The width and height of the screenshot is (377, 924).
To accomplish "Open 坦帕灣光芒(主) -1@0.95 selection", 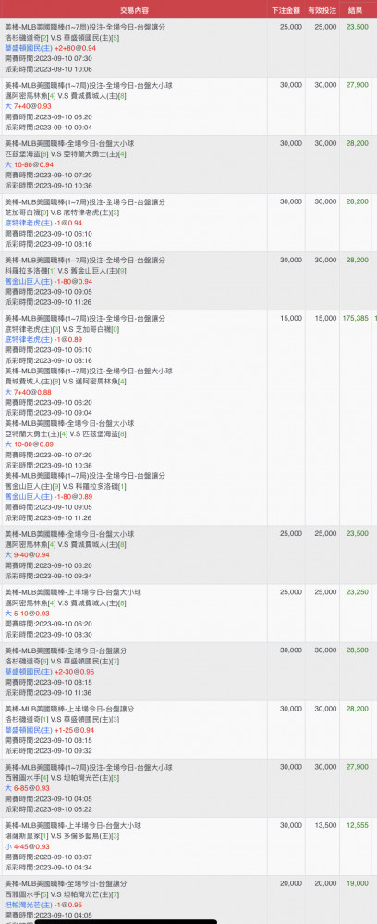I will (43, 906).
